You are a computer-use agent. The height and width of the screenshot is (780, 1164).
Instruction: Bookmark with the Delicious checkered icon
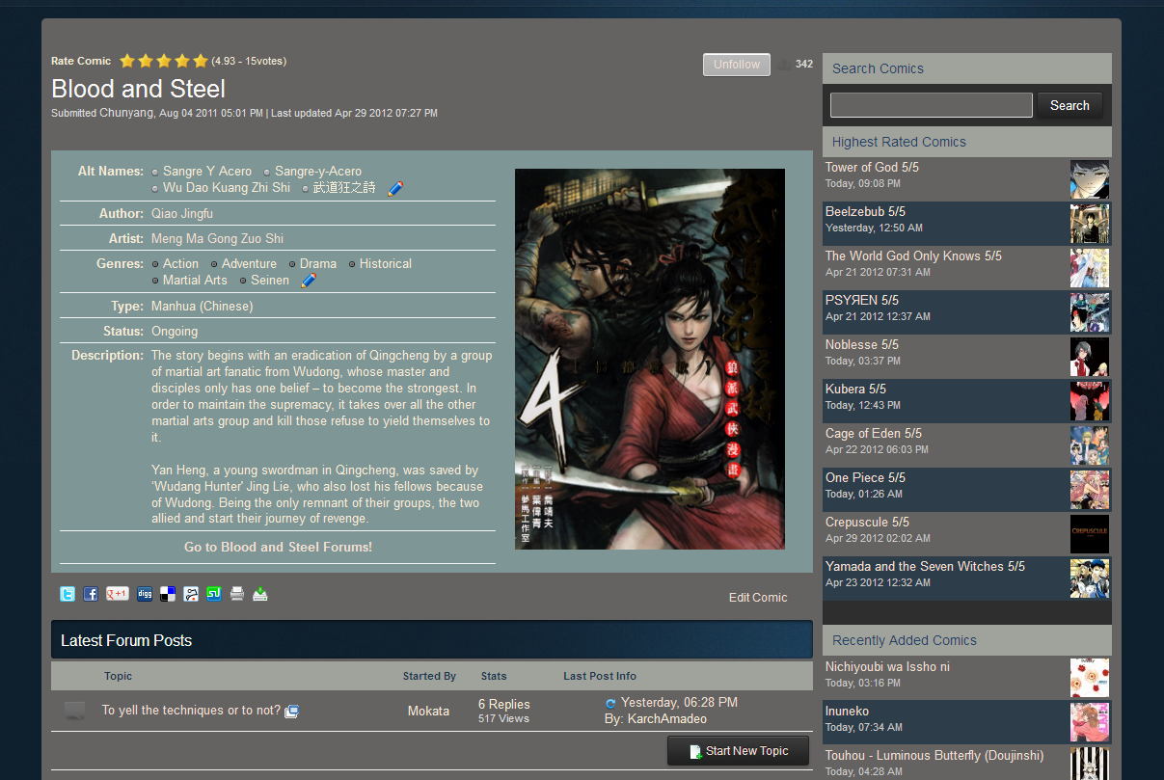pyautogui.click(x=168, y=594)
